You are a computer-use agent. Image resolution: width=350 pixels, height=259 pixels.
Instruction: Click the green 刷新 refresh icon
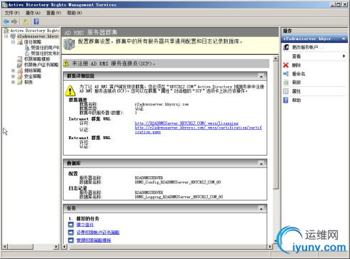coord(286,82)
